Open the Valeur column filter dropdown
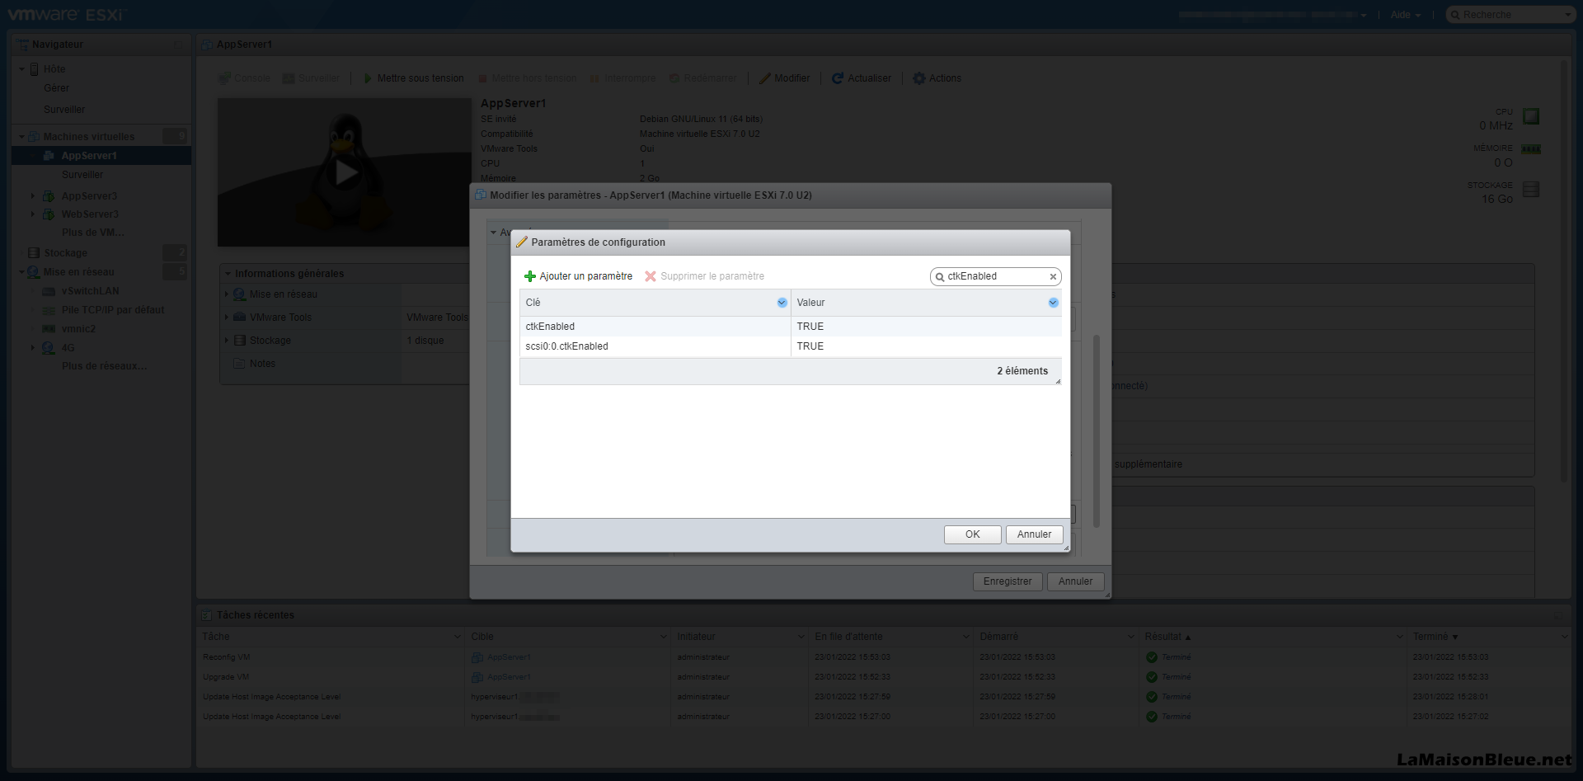 (1053, 303)
